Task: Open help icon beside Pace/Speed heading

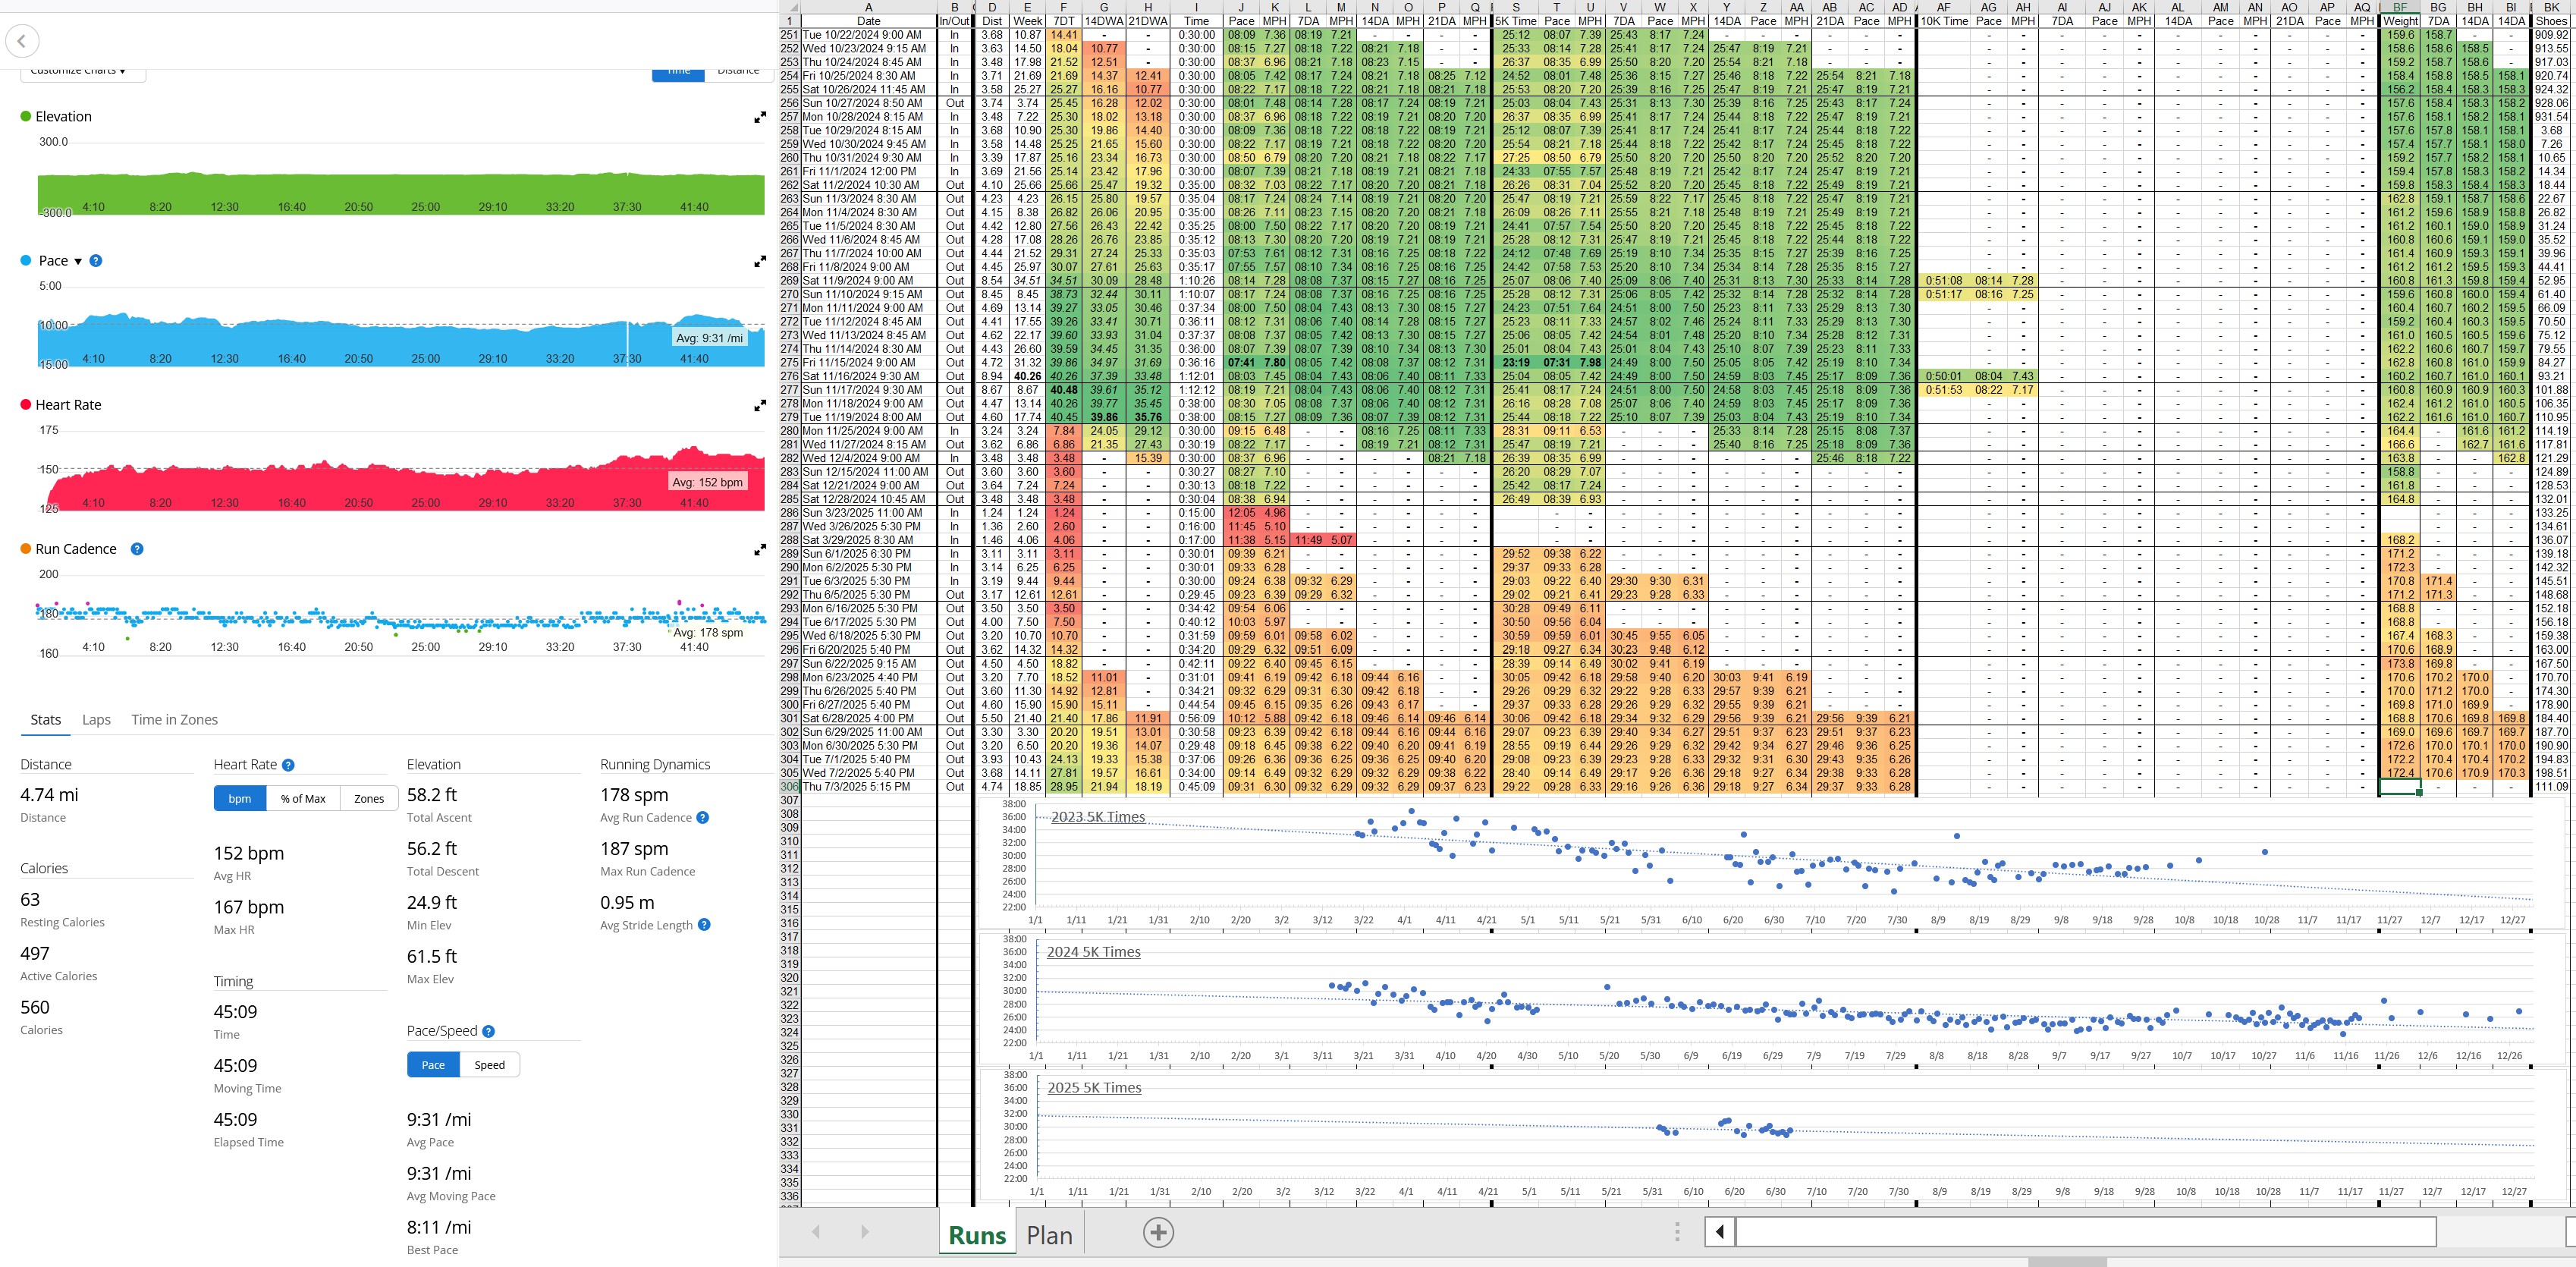Action: click(488, 1031)
